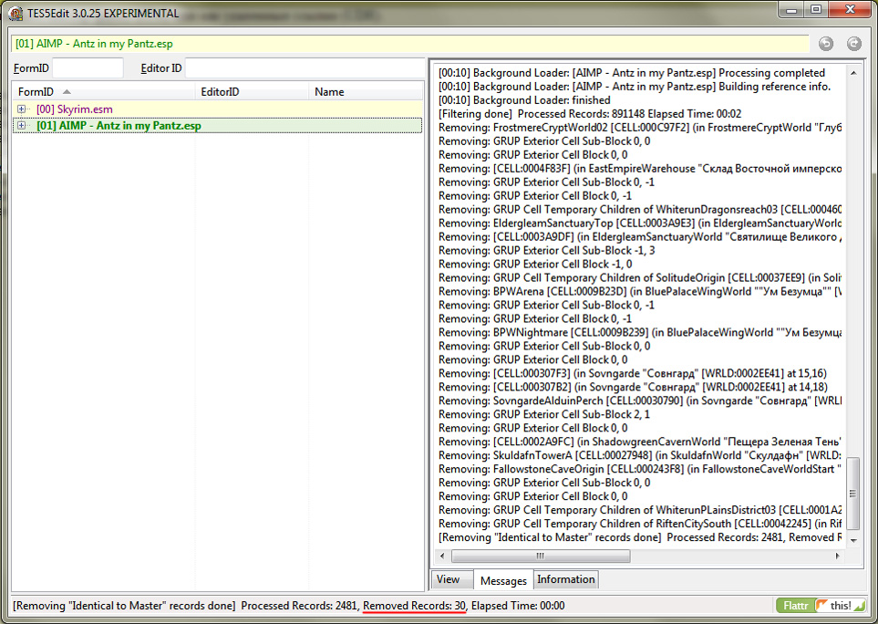Click the forward navigation arrow icon
878x624 pixels.
tap(854, 44)
